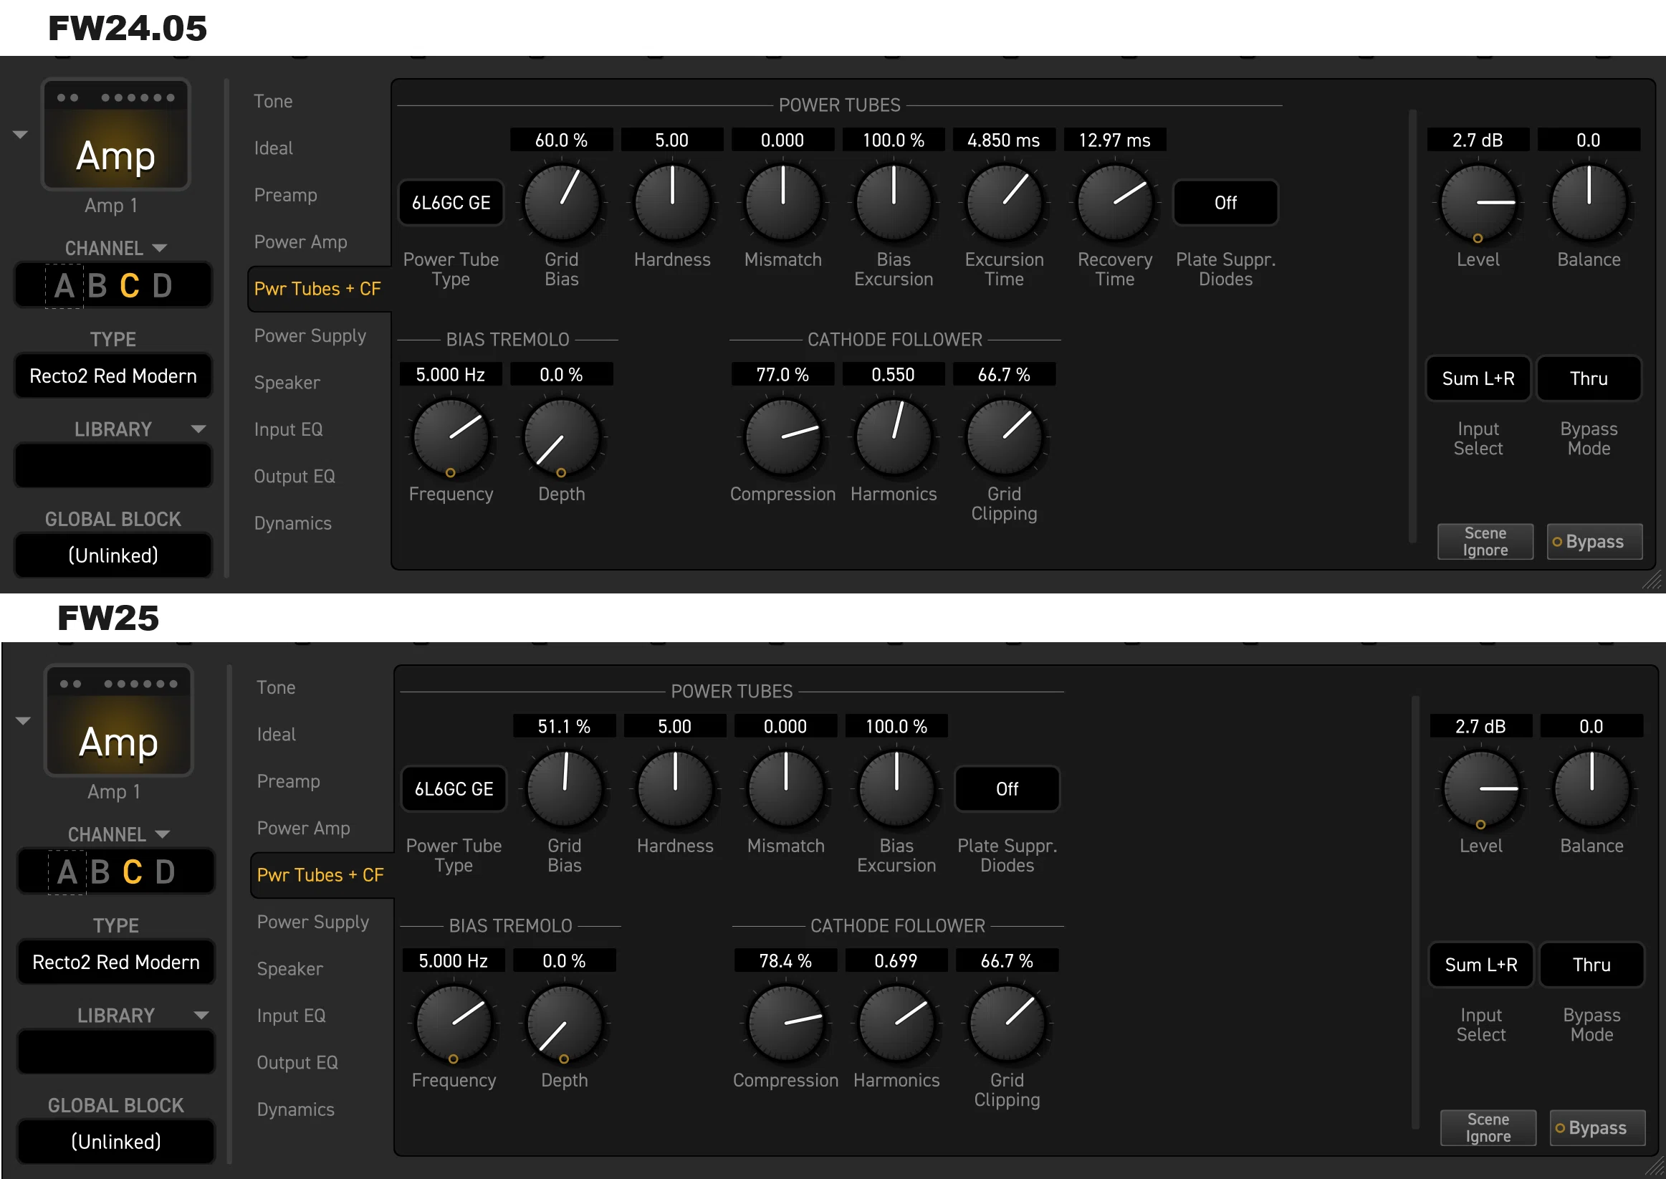Click the Amp block icon in FW25 panel
This screenshot has width=1666, height=1179.
[119, 721]
